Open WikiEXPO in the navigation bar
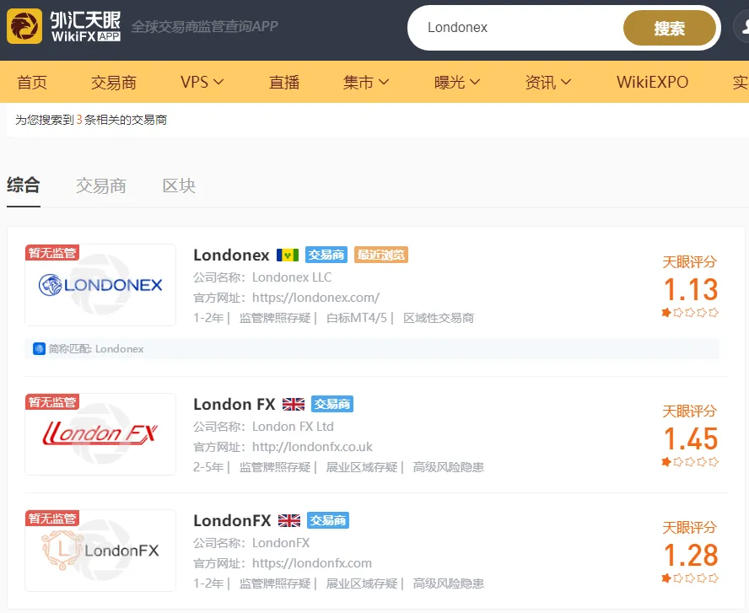Screen dimensions: 749x613 click(x=652, y=82)
